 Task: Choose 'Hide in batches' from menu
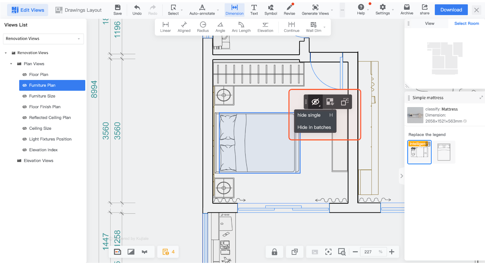click(x=314, y=127)
